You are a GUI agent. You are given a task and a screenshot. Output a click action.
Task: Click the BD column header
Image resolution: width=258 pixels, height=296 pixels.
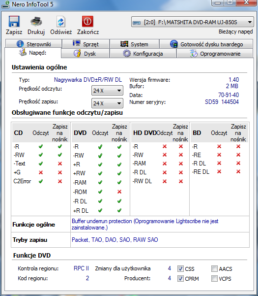point(197,133)
